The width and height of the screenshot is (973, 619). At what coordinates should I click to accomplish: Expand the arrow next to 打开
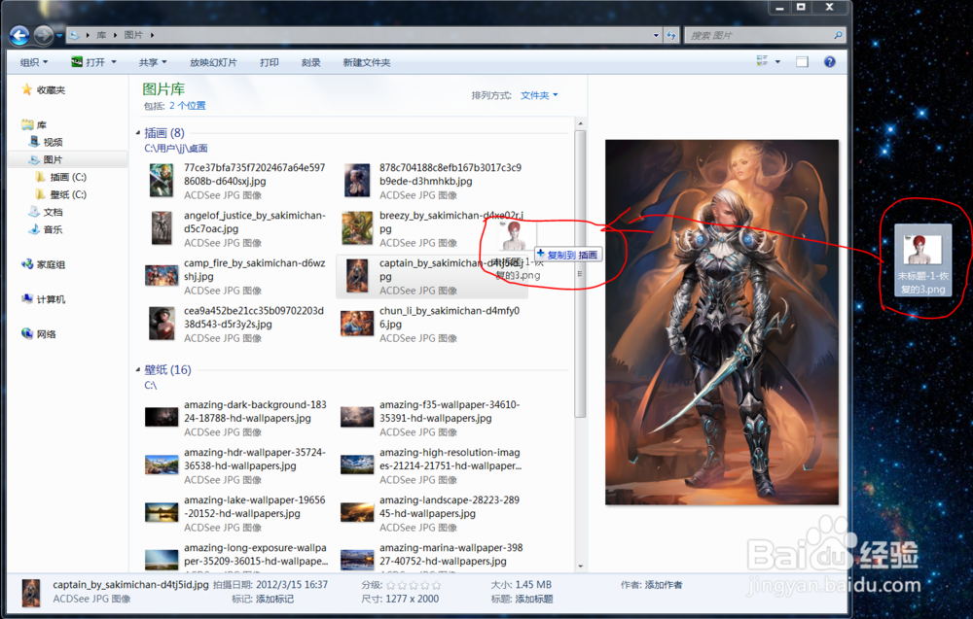[x=114, y=62]
